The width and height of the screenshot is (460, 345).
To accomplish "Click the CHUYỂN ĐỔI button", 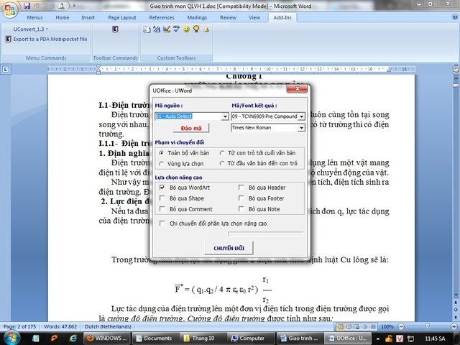I will coord(229,248).
